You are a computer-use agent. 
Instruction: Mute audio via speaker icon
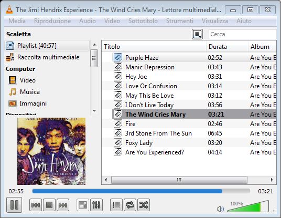point(220,209)
